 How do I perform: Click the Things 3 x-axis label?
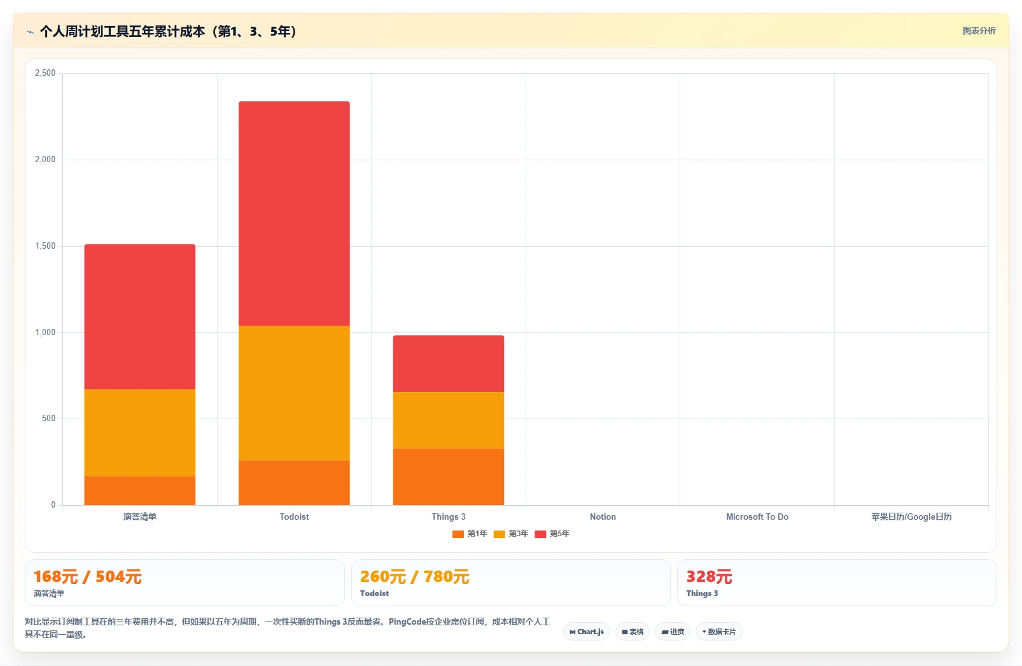point(449,517)
